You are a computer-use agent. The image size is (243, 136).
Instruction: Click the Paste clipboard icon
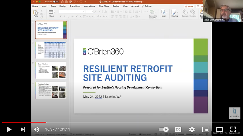pos(35,12)
